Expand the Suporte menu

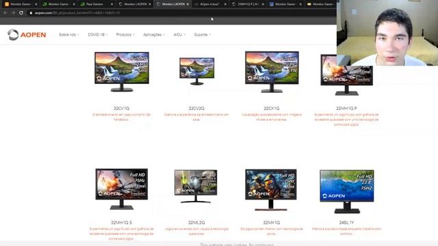(x=203, y=35)
